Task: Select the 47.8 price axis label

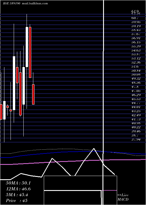Action: point(135,87)
